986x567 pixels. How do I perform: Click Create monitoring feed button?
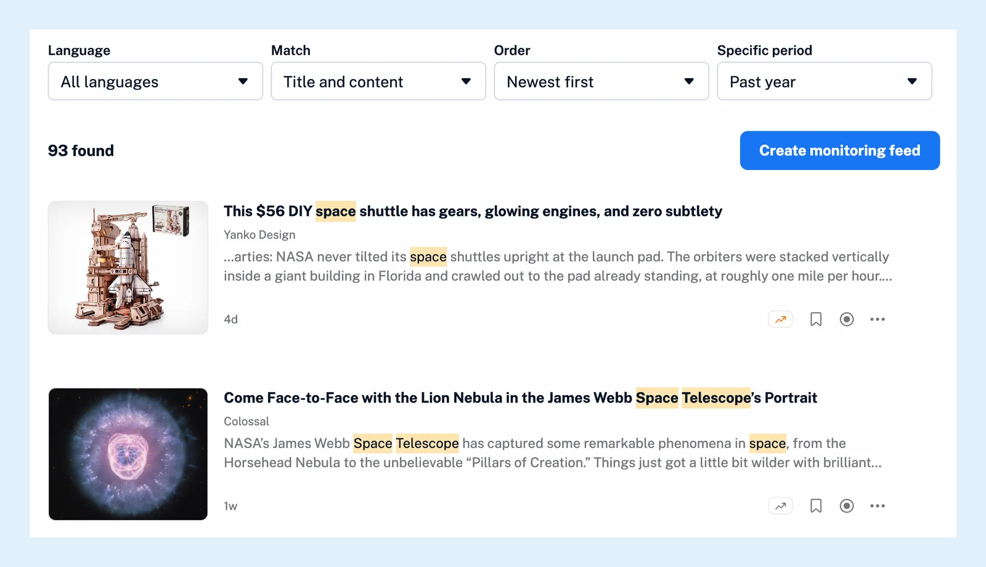(x=840, y=150)
